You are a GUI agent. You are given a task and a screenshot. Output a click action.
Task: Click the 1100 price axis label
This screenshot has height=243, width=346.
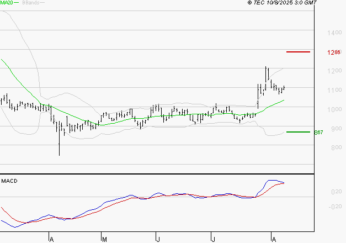point(334,90)
